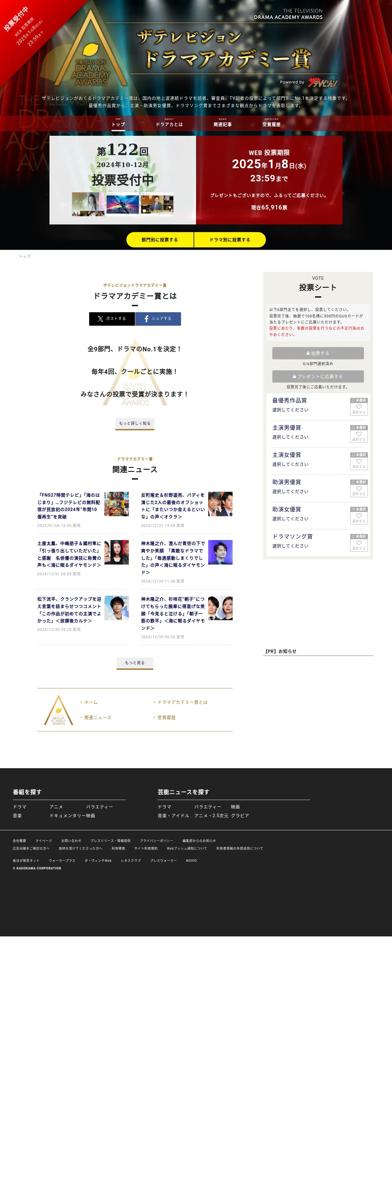Click the 部門別に投票する button
The width and height of the screenshot is (392, 1178).
[x=160, y=240]
